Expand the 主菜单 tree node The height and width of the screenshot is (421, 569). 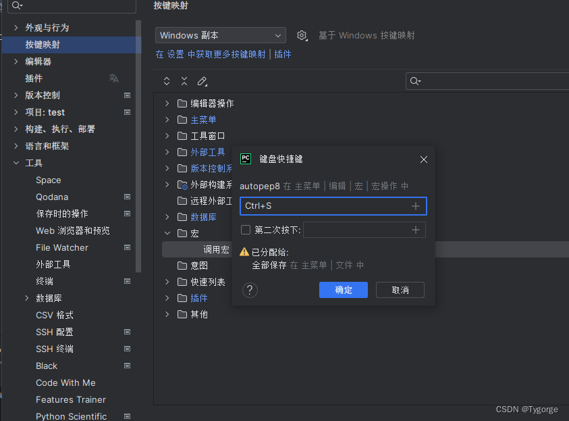[167, 120]
